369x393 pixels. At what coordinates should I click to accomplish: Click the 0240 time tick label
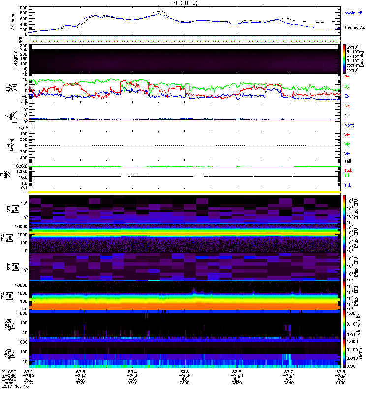click(132, 383)
